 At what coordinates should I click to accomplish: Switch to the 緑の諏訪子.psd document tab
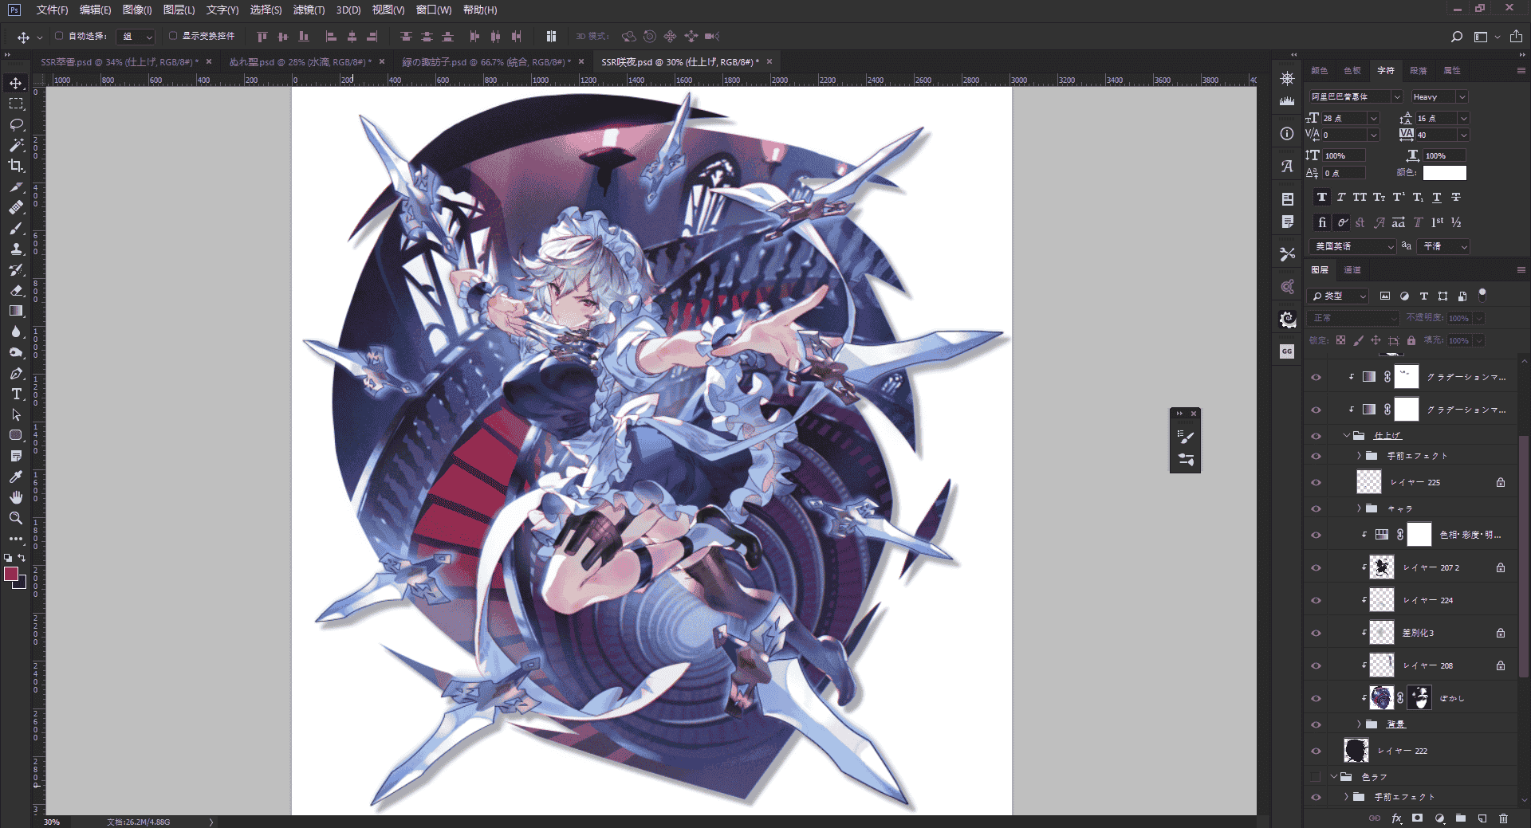(x=486, y=61)
